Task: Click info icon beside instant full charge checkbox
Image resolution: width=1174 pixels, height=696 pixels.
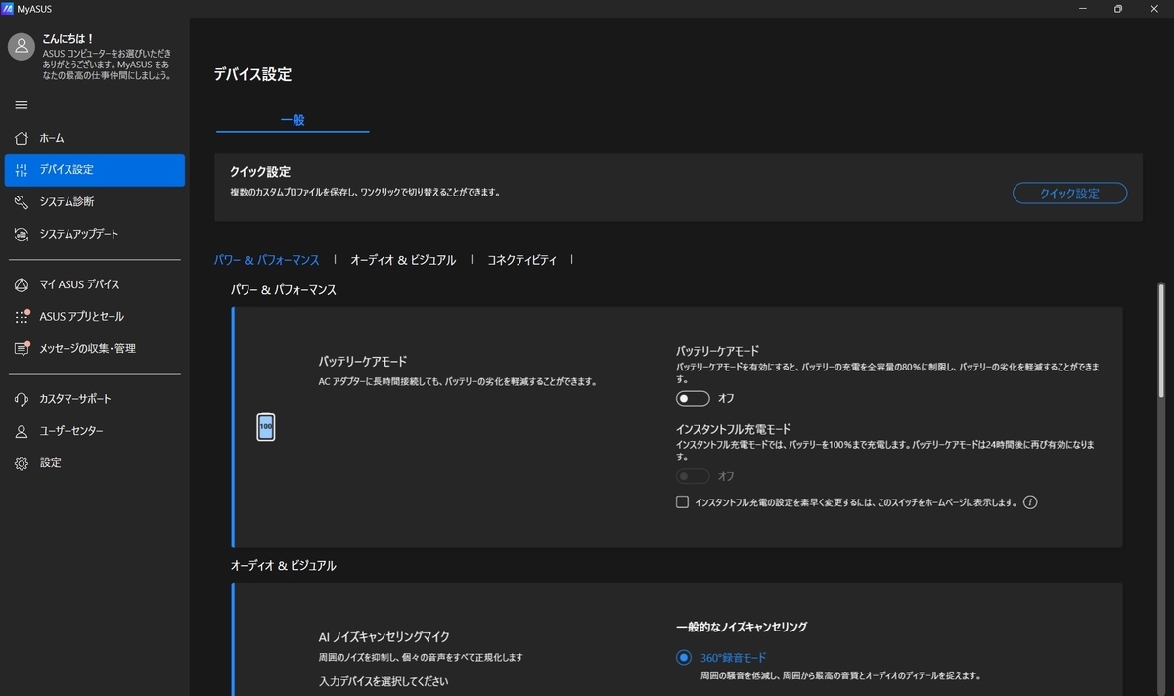Action: tap(1029, 502)
